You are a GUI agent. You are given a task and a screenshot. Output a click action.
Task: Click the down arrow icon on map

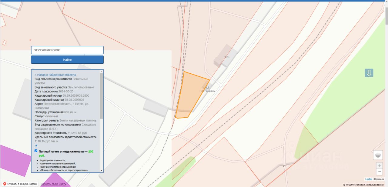[369, 73]
